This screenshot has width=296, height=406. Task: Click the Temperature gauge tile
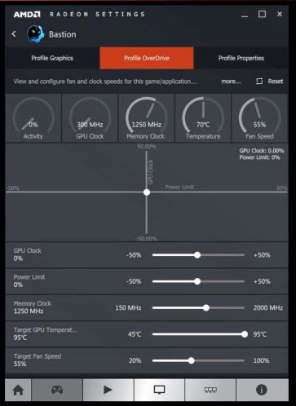pos(203,118)
